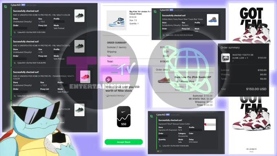Click the footer CyberAIO logo in the Yeezy embed
Screen dimensions: 277x156
164,35
